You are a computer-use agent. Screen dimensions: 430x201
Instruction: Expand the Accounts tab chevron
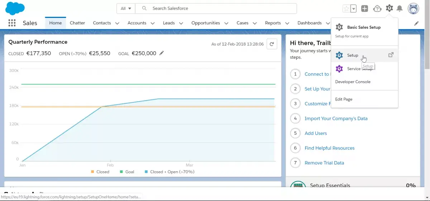(x=153, y=23)
